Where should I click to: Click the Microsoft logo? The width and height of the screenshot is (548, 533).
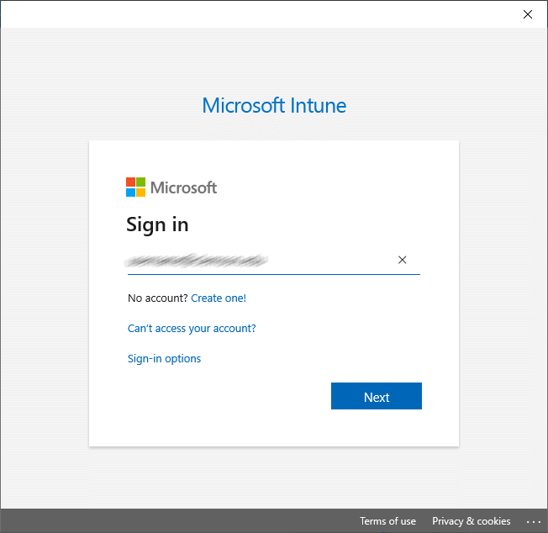click(x=171, y=187)
